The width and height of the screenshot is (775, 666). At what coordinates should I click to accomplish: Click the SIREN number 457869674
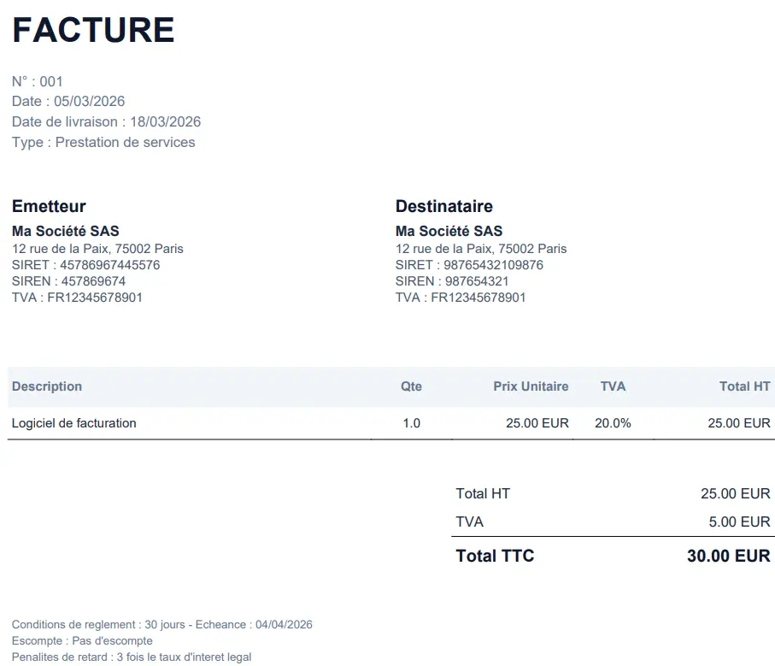tap(94, 281)
